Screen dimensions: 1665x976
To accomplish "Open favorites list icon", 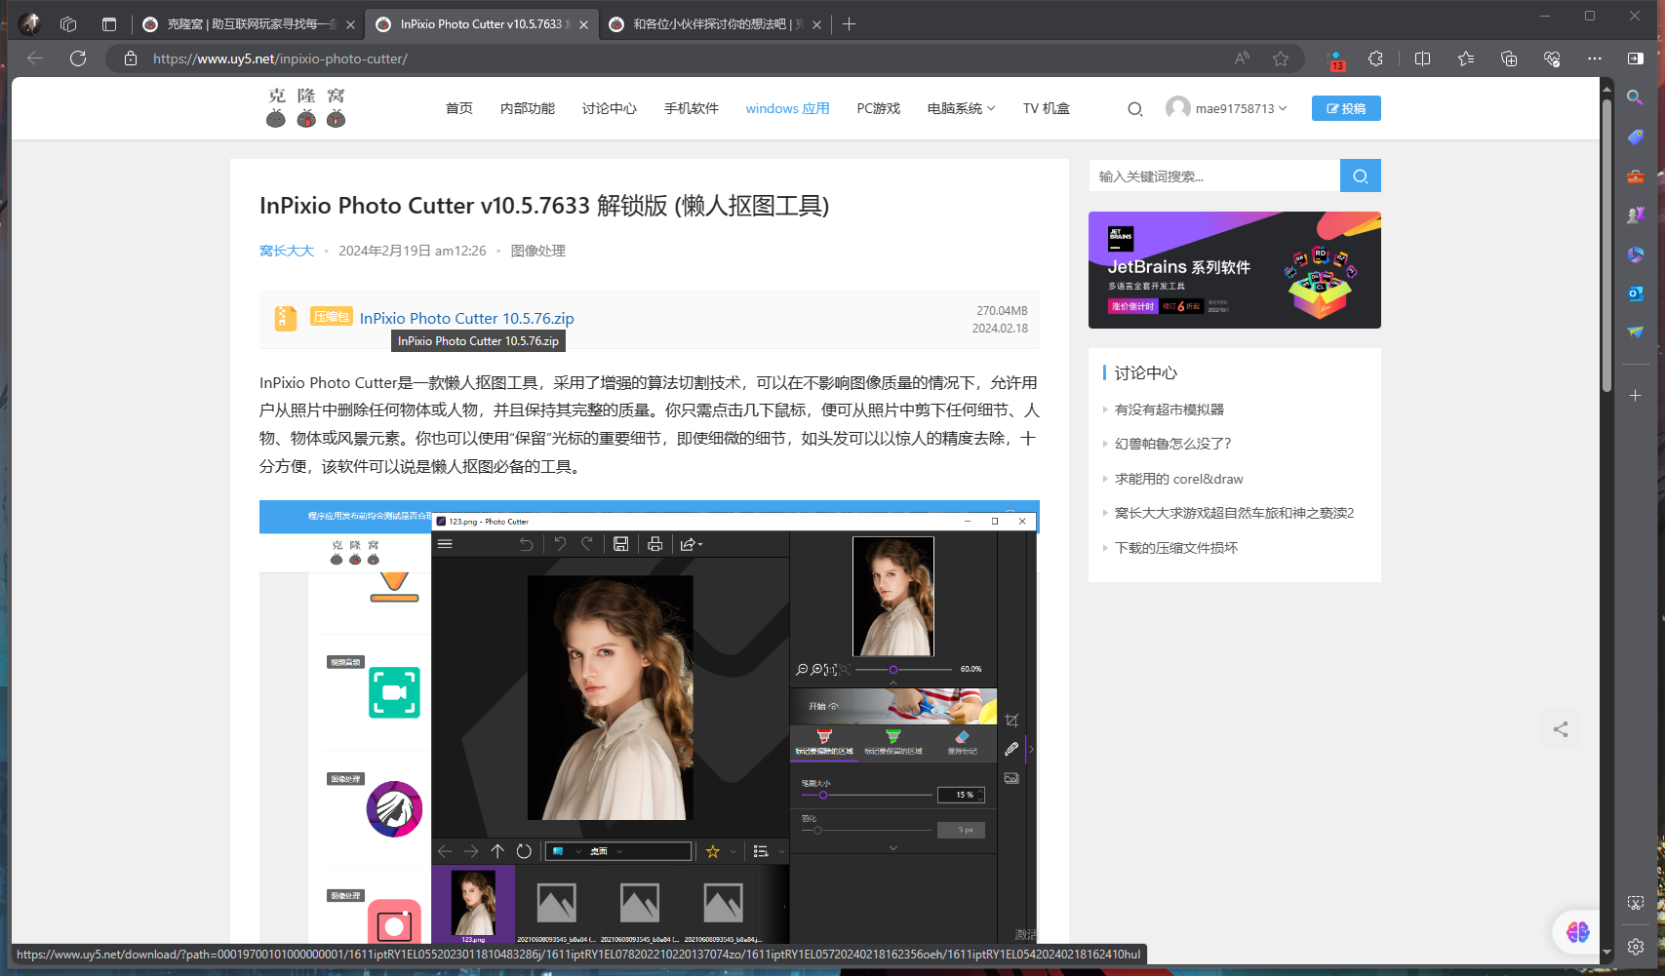I will point(1465,59).
